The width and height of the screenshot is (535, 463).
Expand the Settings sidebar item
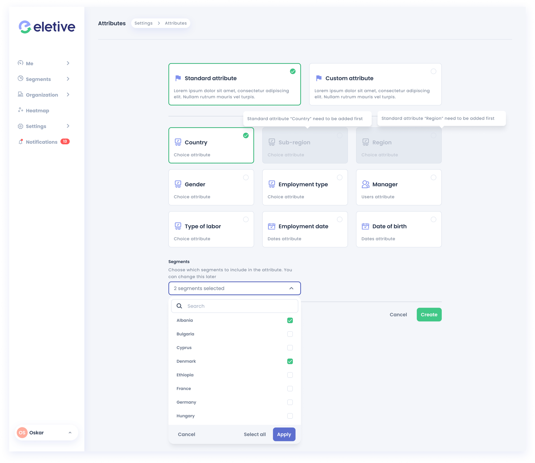36,126
